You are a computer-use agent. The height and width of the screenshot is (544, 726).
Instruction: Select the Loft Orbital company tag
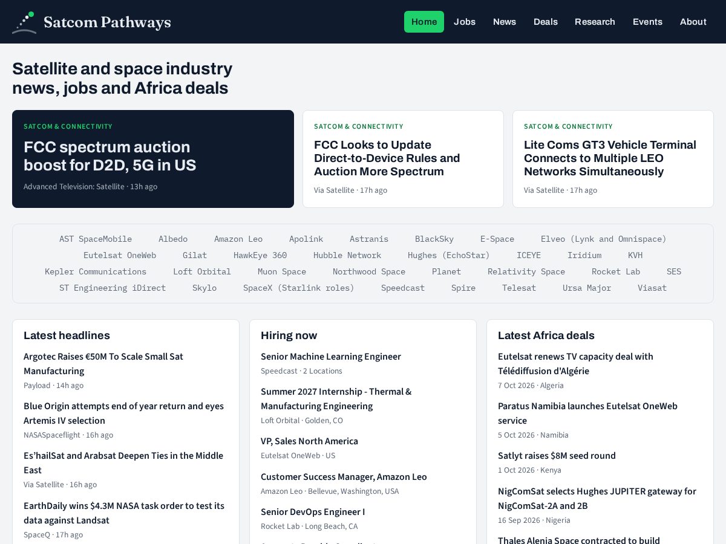(202, 271)
